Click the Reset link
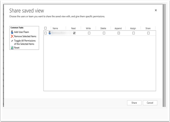 [17, 48]
